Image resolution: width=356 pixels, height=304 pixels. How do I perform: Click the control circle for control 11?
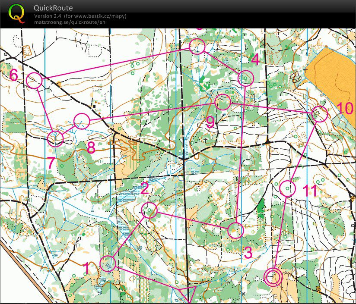tap(287, 188)
